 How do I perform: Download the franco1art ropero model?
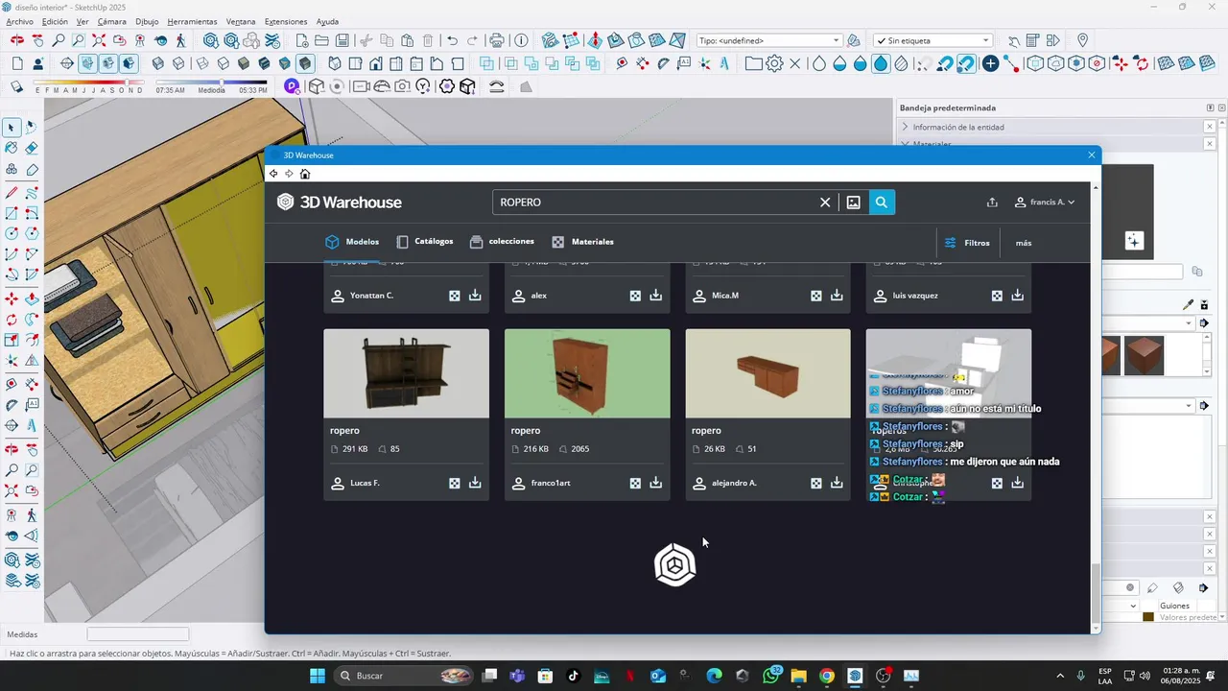pos(656,483)
